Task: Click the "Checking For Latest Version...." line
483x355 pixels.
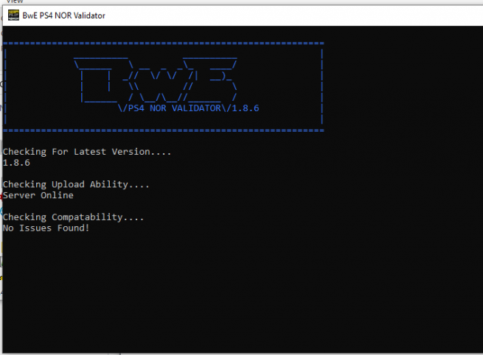Action: point(87,152)
